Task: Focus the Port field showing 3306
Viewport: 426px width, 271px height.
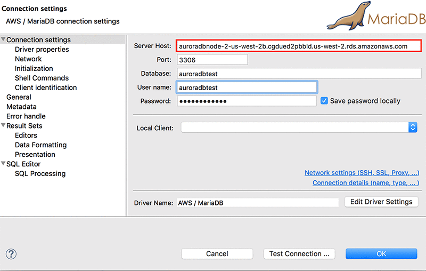Action: [x=212, y=60]
